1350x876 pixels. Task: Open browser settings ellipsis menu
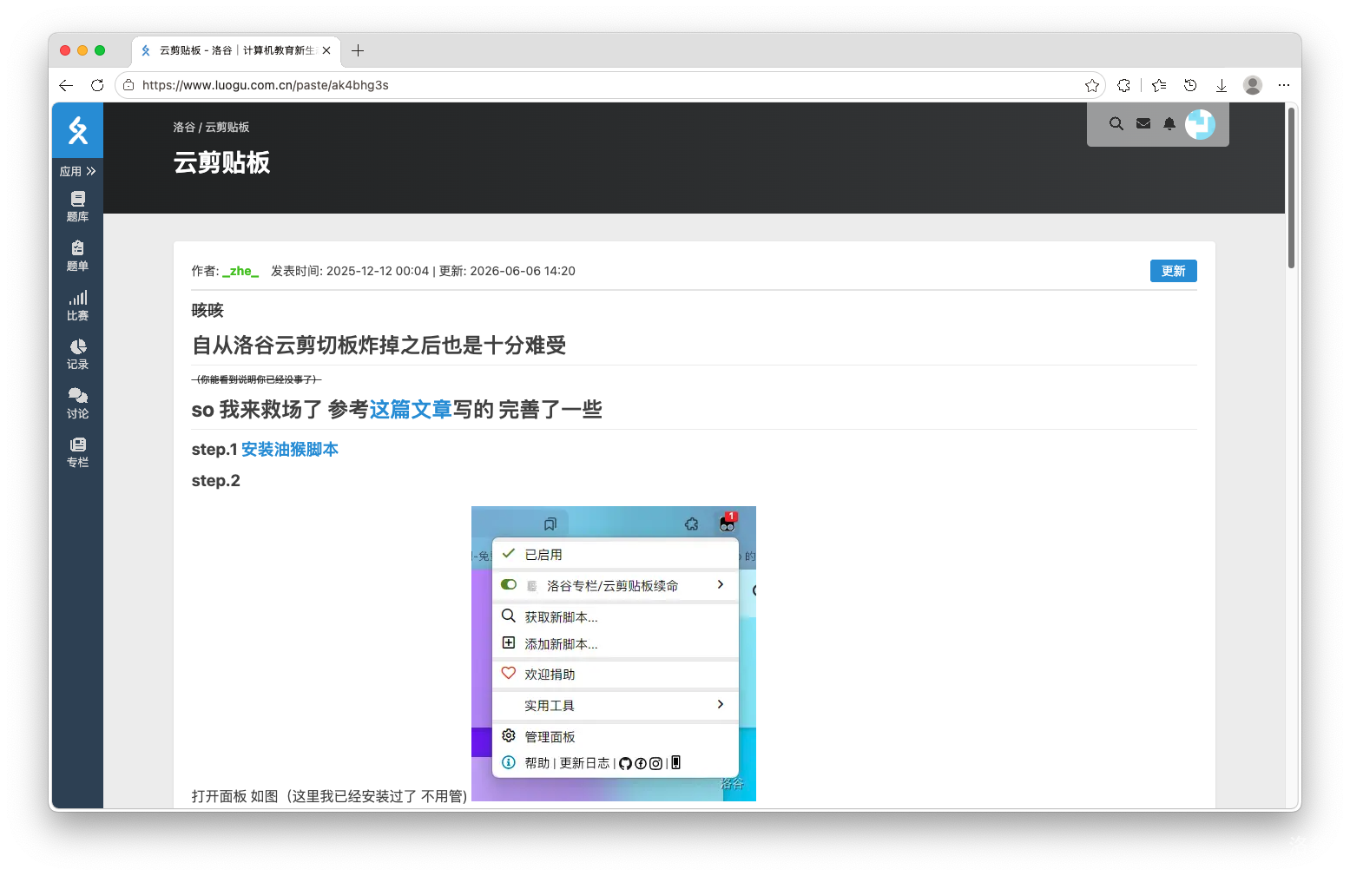click(x=1284, y=85)
